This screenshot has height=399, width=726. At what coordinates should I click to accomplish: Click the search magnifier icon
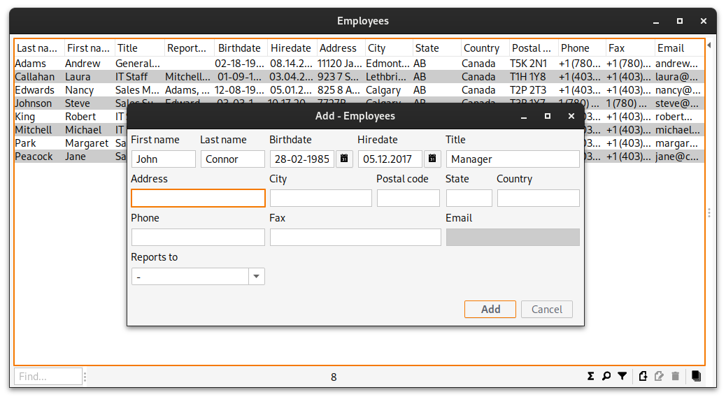click(606, 377)
